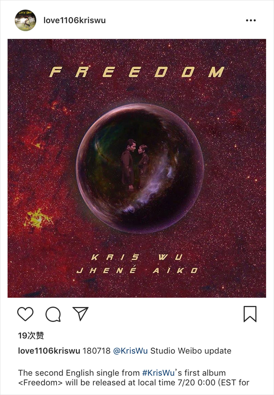Open comments via the speech bubble icon
This screenshot has height=395, width=274.
point(53,314)
